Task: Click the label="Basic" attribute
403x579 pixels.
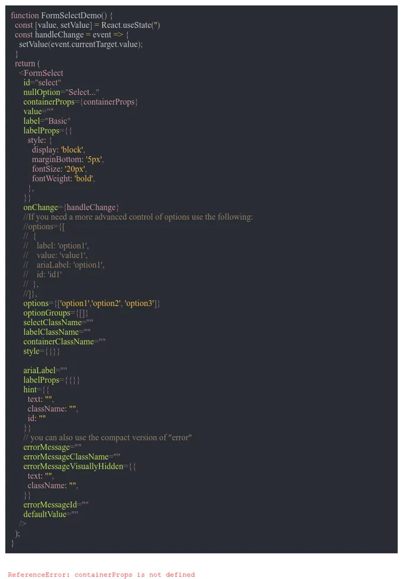Action: coord(47,121)
